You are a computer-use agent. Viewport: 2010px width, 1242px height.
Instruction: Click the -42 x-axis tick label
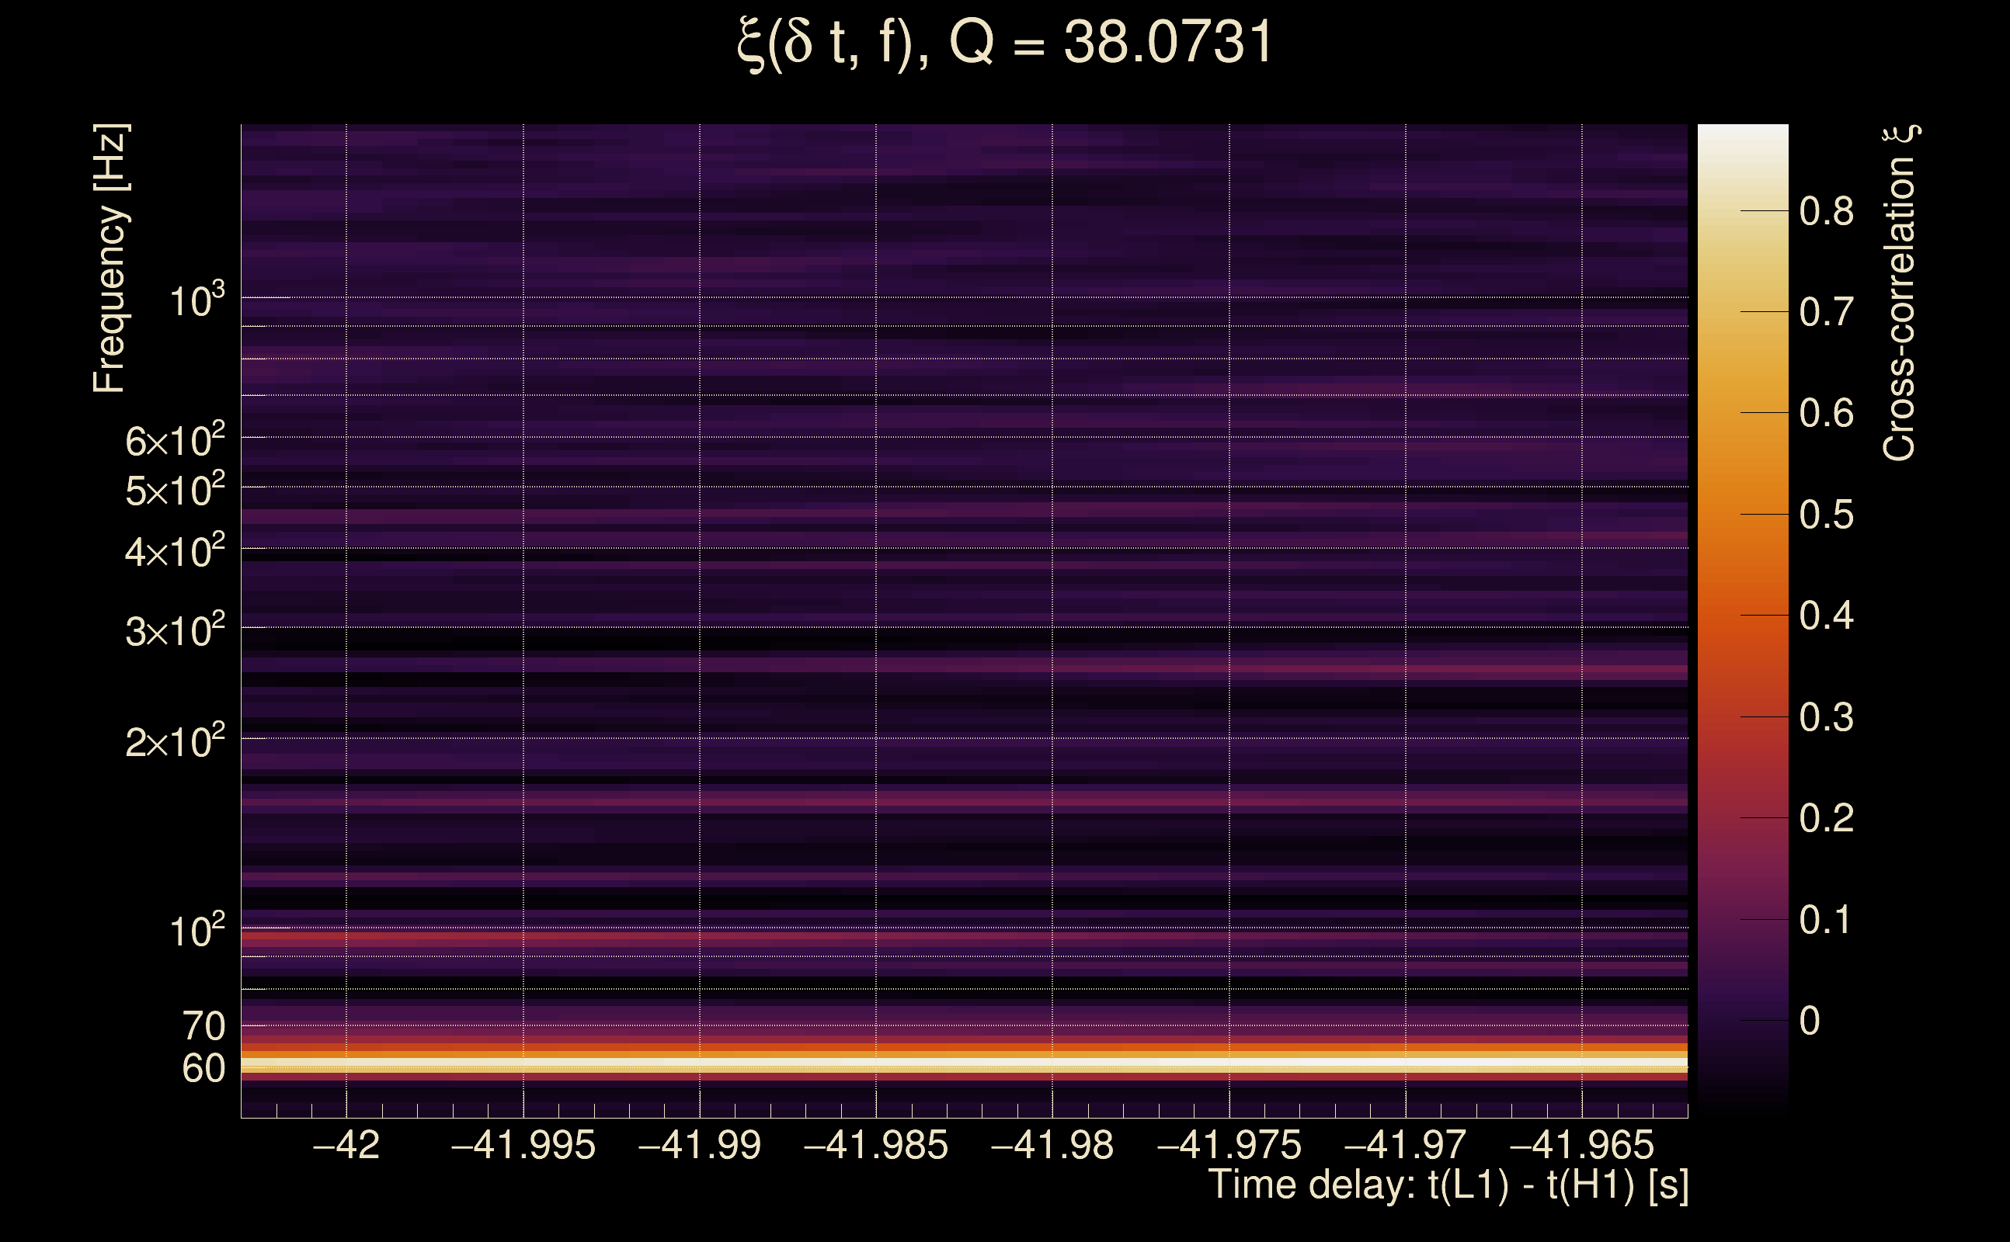tap(346, 1145)
